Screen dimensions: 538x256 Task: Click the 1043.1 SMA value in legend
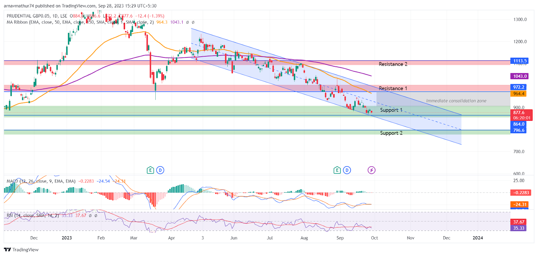click(x=177, y=22)
